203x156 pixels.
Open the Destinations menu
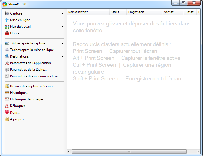34,56
